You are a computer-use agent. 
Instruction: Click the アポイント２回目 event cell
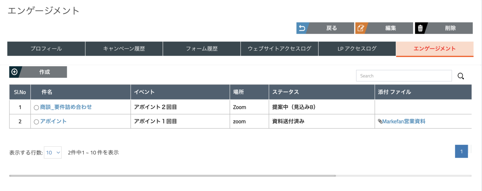pyautogui.click(x=180, y=107)
